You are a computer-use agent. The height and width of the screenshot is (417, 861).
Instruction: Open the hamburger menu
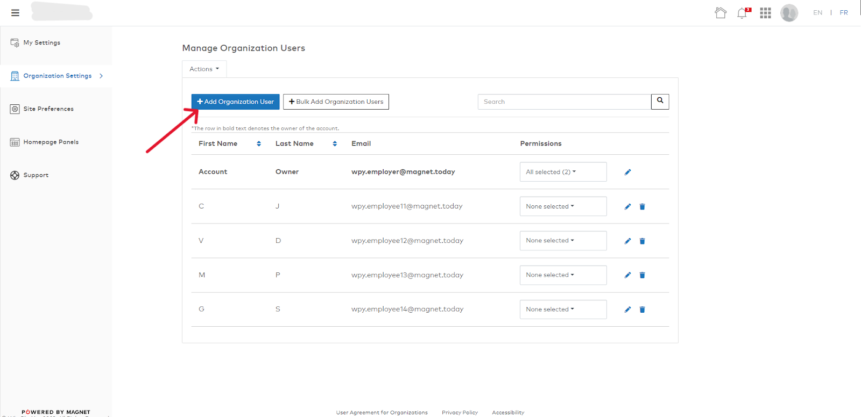pyautogui.click(x=15, y=12)
